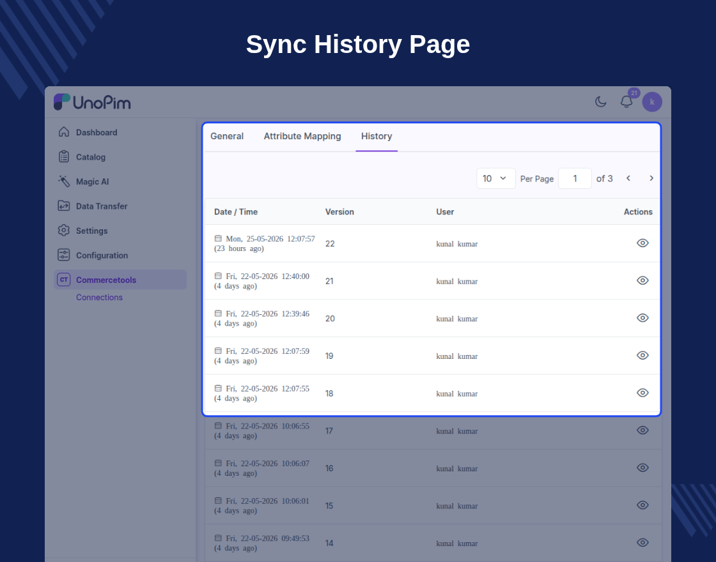The height and width of the screenshot is (562, 716).
Task: Go to next page chevron
Action: 651,178
